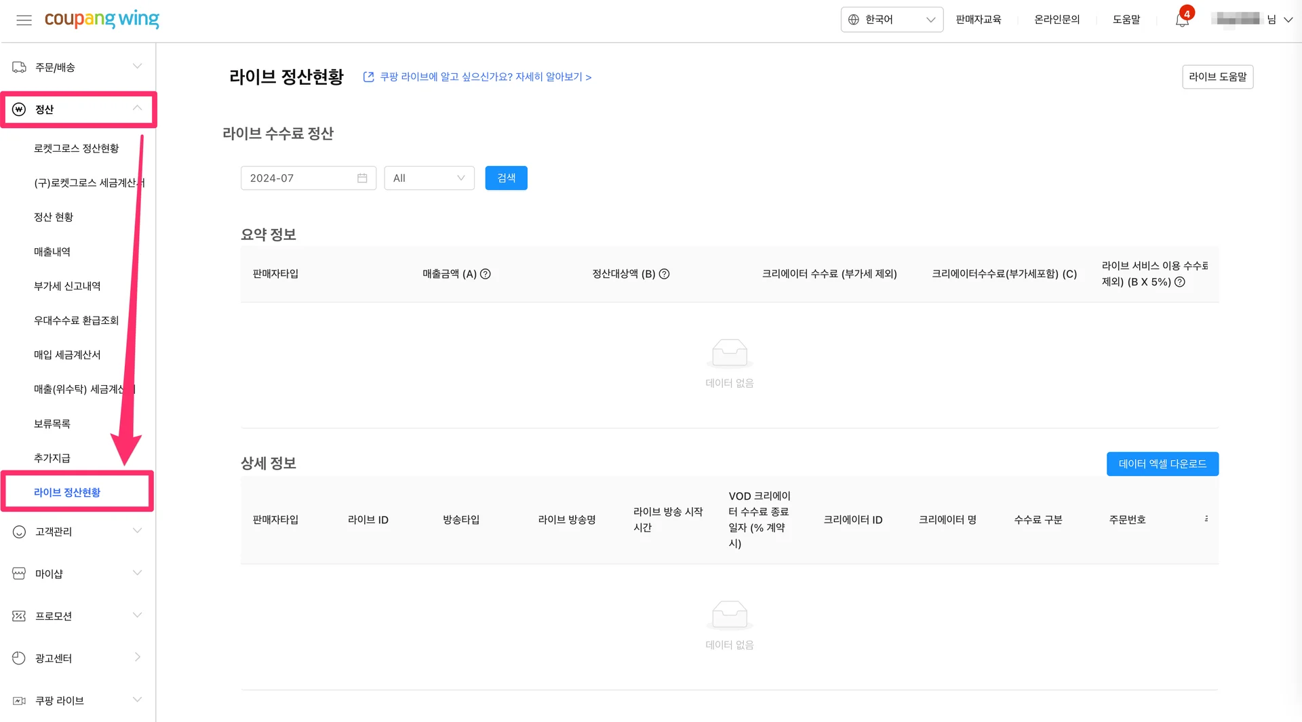Image resolution: width=1302 pixels, height=722 pixels.
Task: Select the 주문/배송 delivery box icon
Action: coord(18,66)
